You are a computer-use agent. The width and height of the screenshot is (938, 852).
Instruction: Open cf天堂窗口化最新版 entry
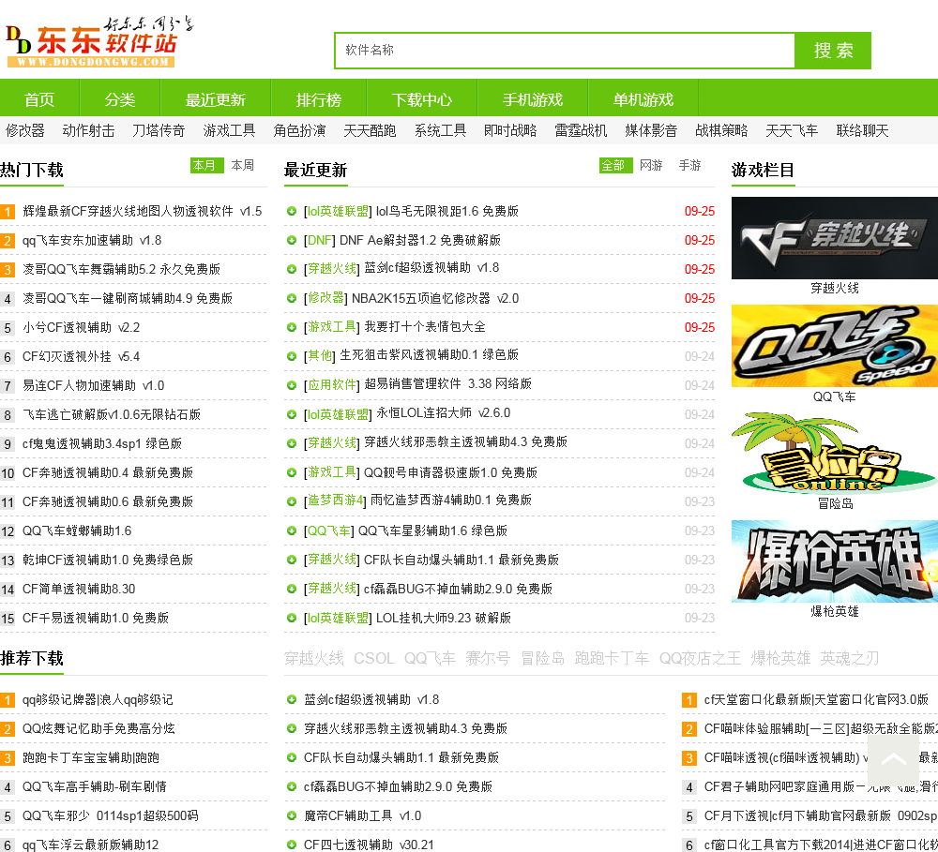[816, 699]
